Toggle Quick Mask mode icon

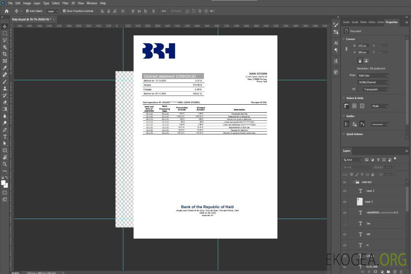[x=5, y=193]
